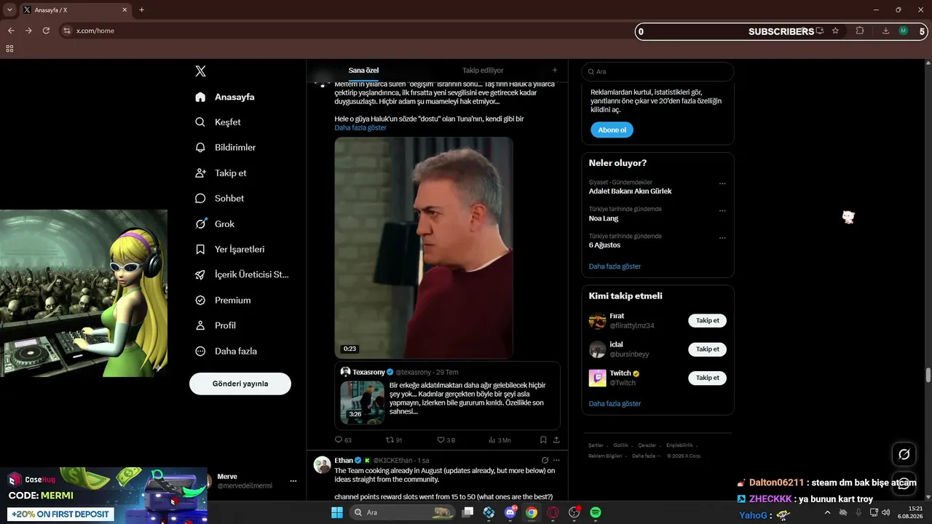
Task: Go to Takip et in sidebar navigation
Action: (x=221, y=173)
